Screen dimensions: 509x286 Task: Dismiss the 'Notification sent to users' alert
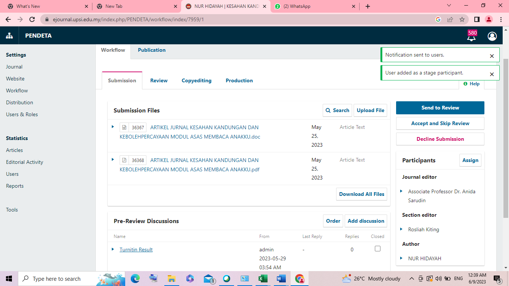(491, 56)
